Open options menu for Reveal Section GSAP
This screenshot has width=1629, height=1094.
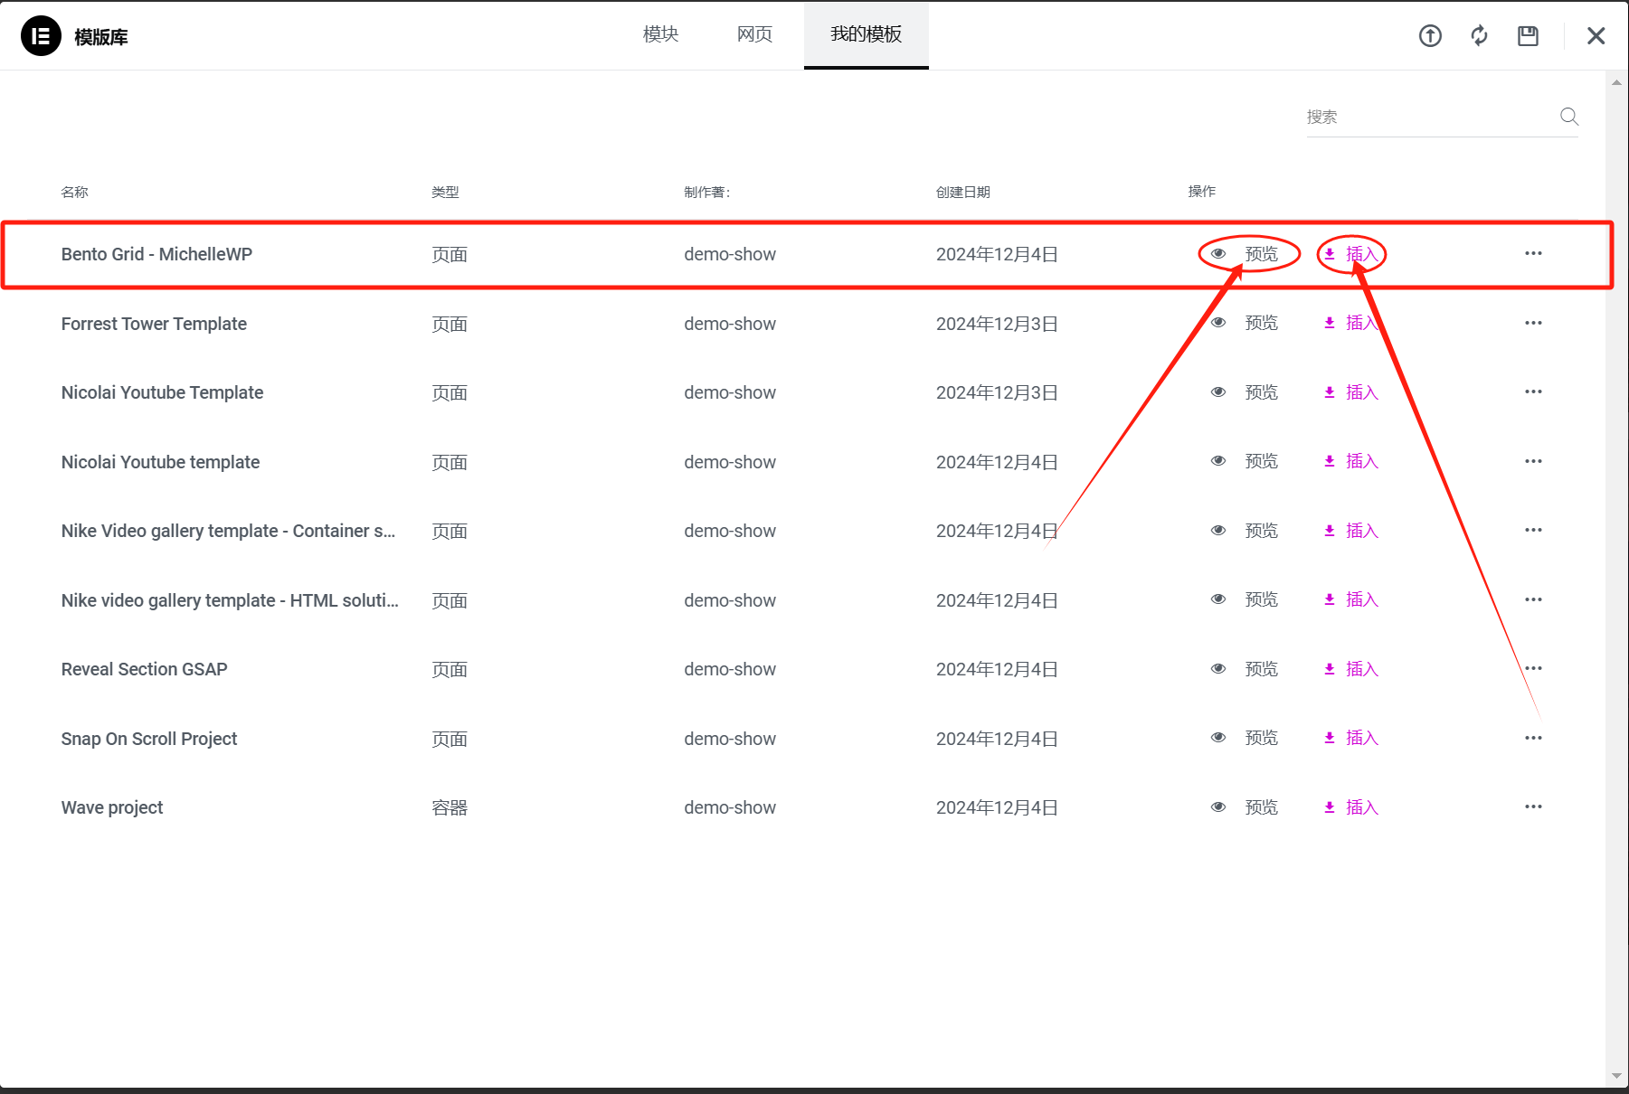[1533, 668]
